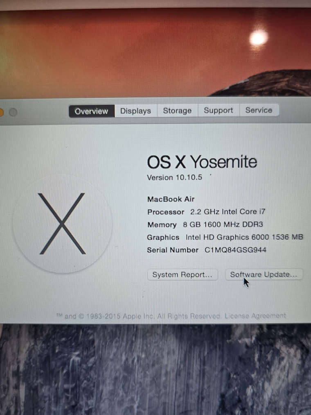The image size is (311, 415).
Task: Open the License Agreement link
Action: (255, 316)
